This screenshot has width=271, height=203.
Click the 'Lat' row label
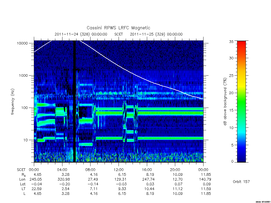pos(23,184)
